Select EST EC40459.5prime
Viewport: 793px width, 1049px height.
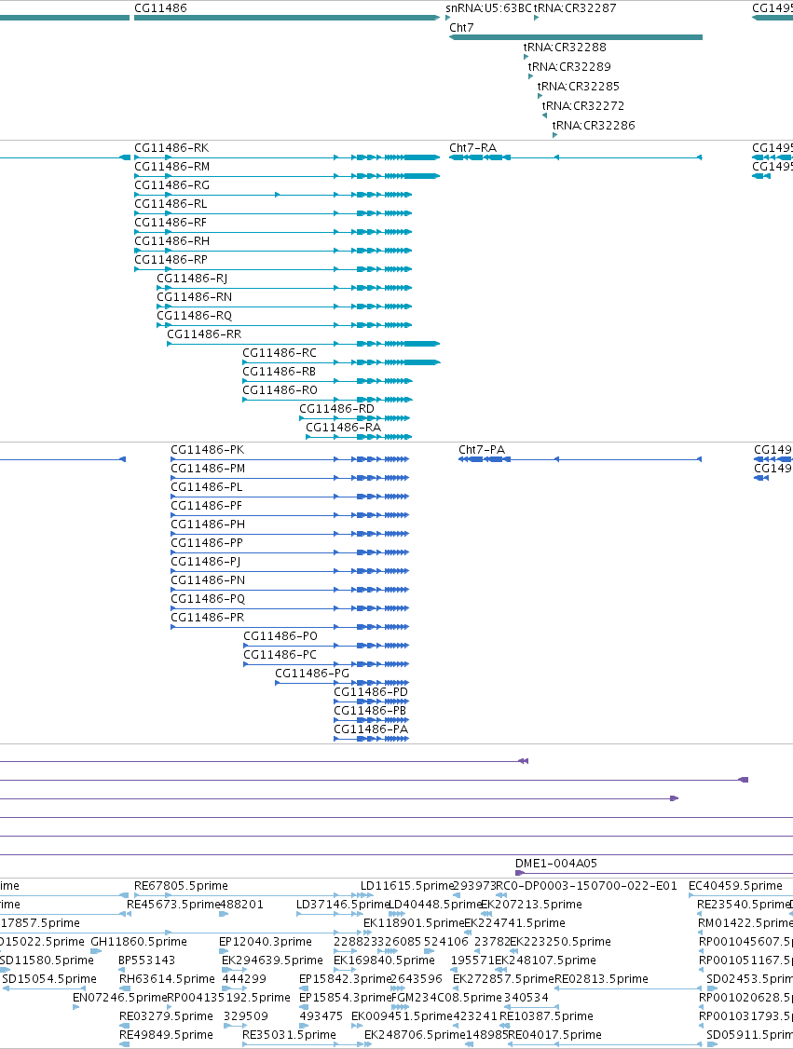click(735, 886)
